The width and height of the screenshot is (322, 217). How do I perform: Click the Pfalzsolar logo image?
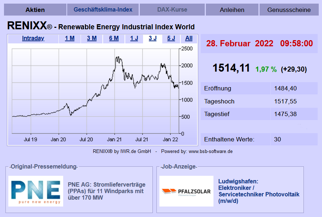coord(186,191)
